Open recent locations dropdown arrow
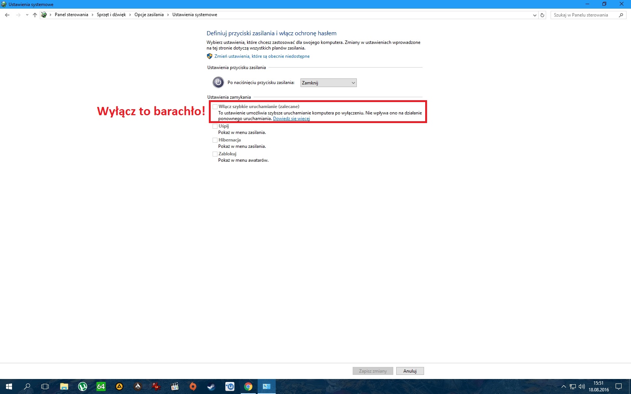 tap(27, 15)
